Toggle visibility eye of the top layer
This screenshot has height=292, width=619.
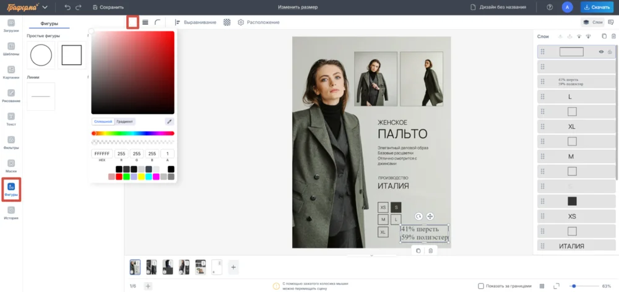tap(601, 52)
